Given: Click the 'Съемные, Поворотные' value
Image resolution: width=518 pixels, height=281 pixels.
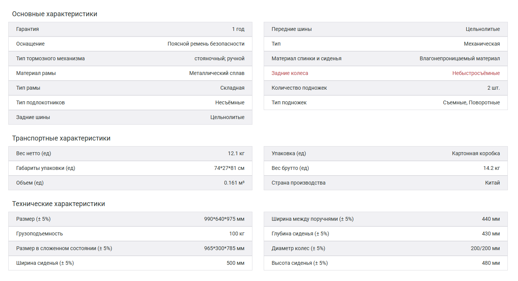Looking at the screenshot, I should [471, 102].
